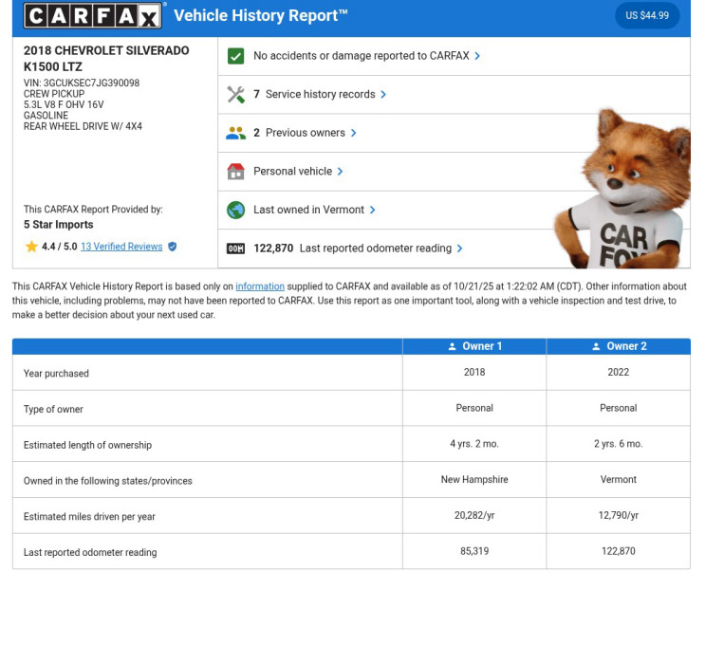Expand the last reported odometer chevron
Image resolution: width=705 pixels, height=645 pixels.
click(460, 249)
